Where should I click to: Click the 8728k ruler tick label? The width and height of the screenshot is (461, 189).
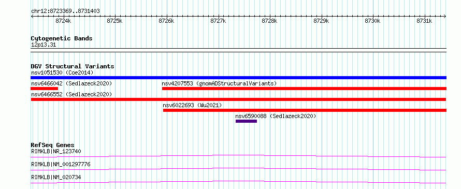coord(269,21)
